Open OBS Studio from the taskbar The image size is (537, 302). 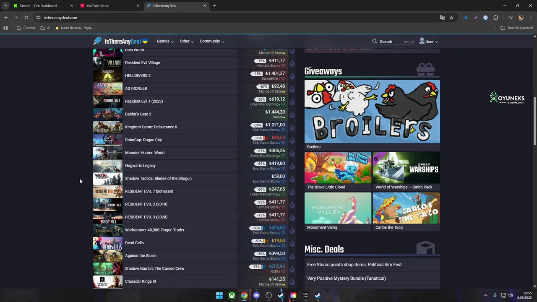(269, 295)
